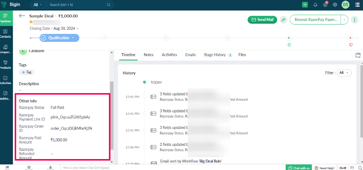Click the left panel vertical scrollbar

pos(112,115)
